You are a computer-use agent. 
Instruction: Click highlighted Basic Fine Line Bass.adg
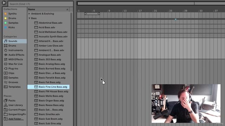click(x=49, y=87)
